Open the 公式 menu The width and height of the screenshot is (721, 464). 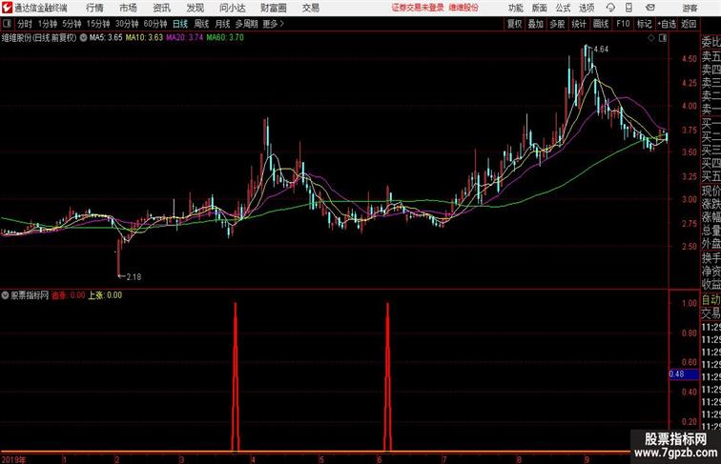click(563, 8)
